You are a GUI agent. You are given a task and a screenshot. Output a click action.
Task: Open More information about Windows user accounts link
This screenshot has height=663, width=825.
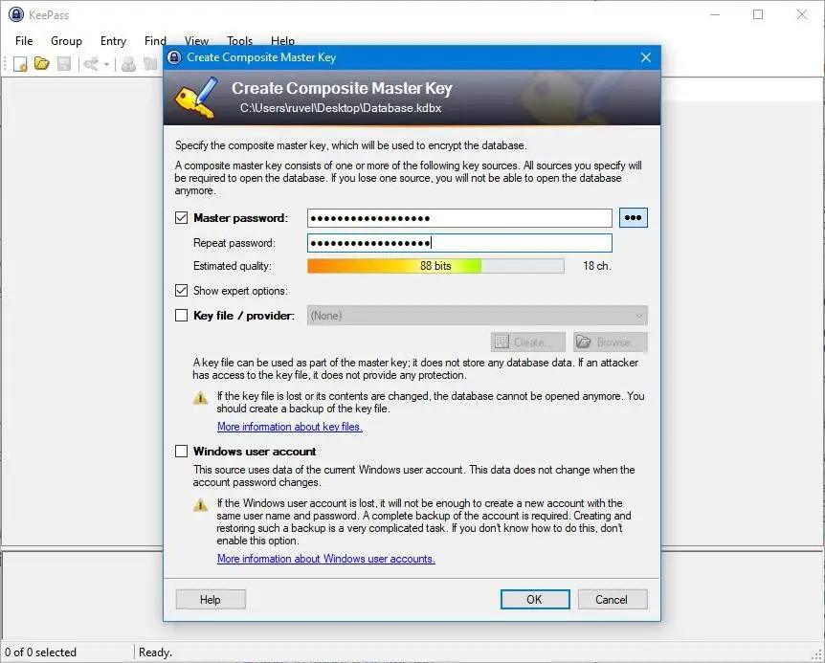point(326,559)
